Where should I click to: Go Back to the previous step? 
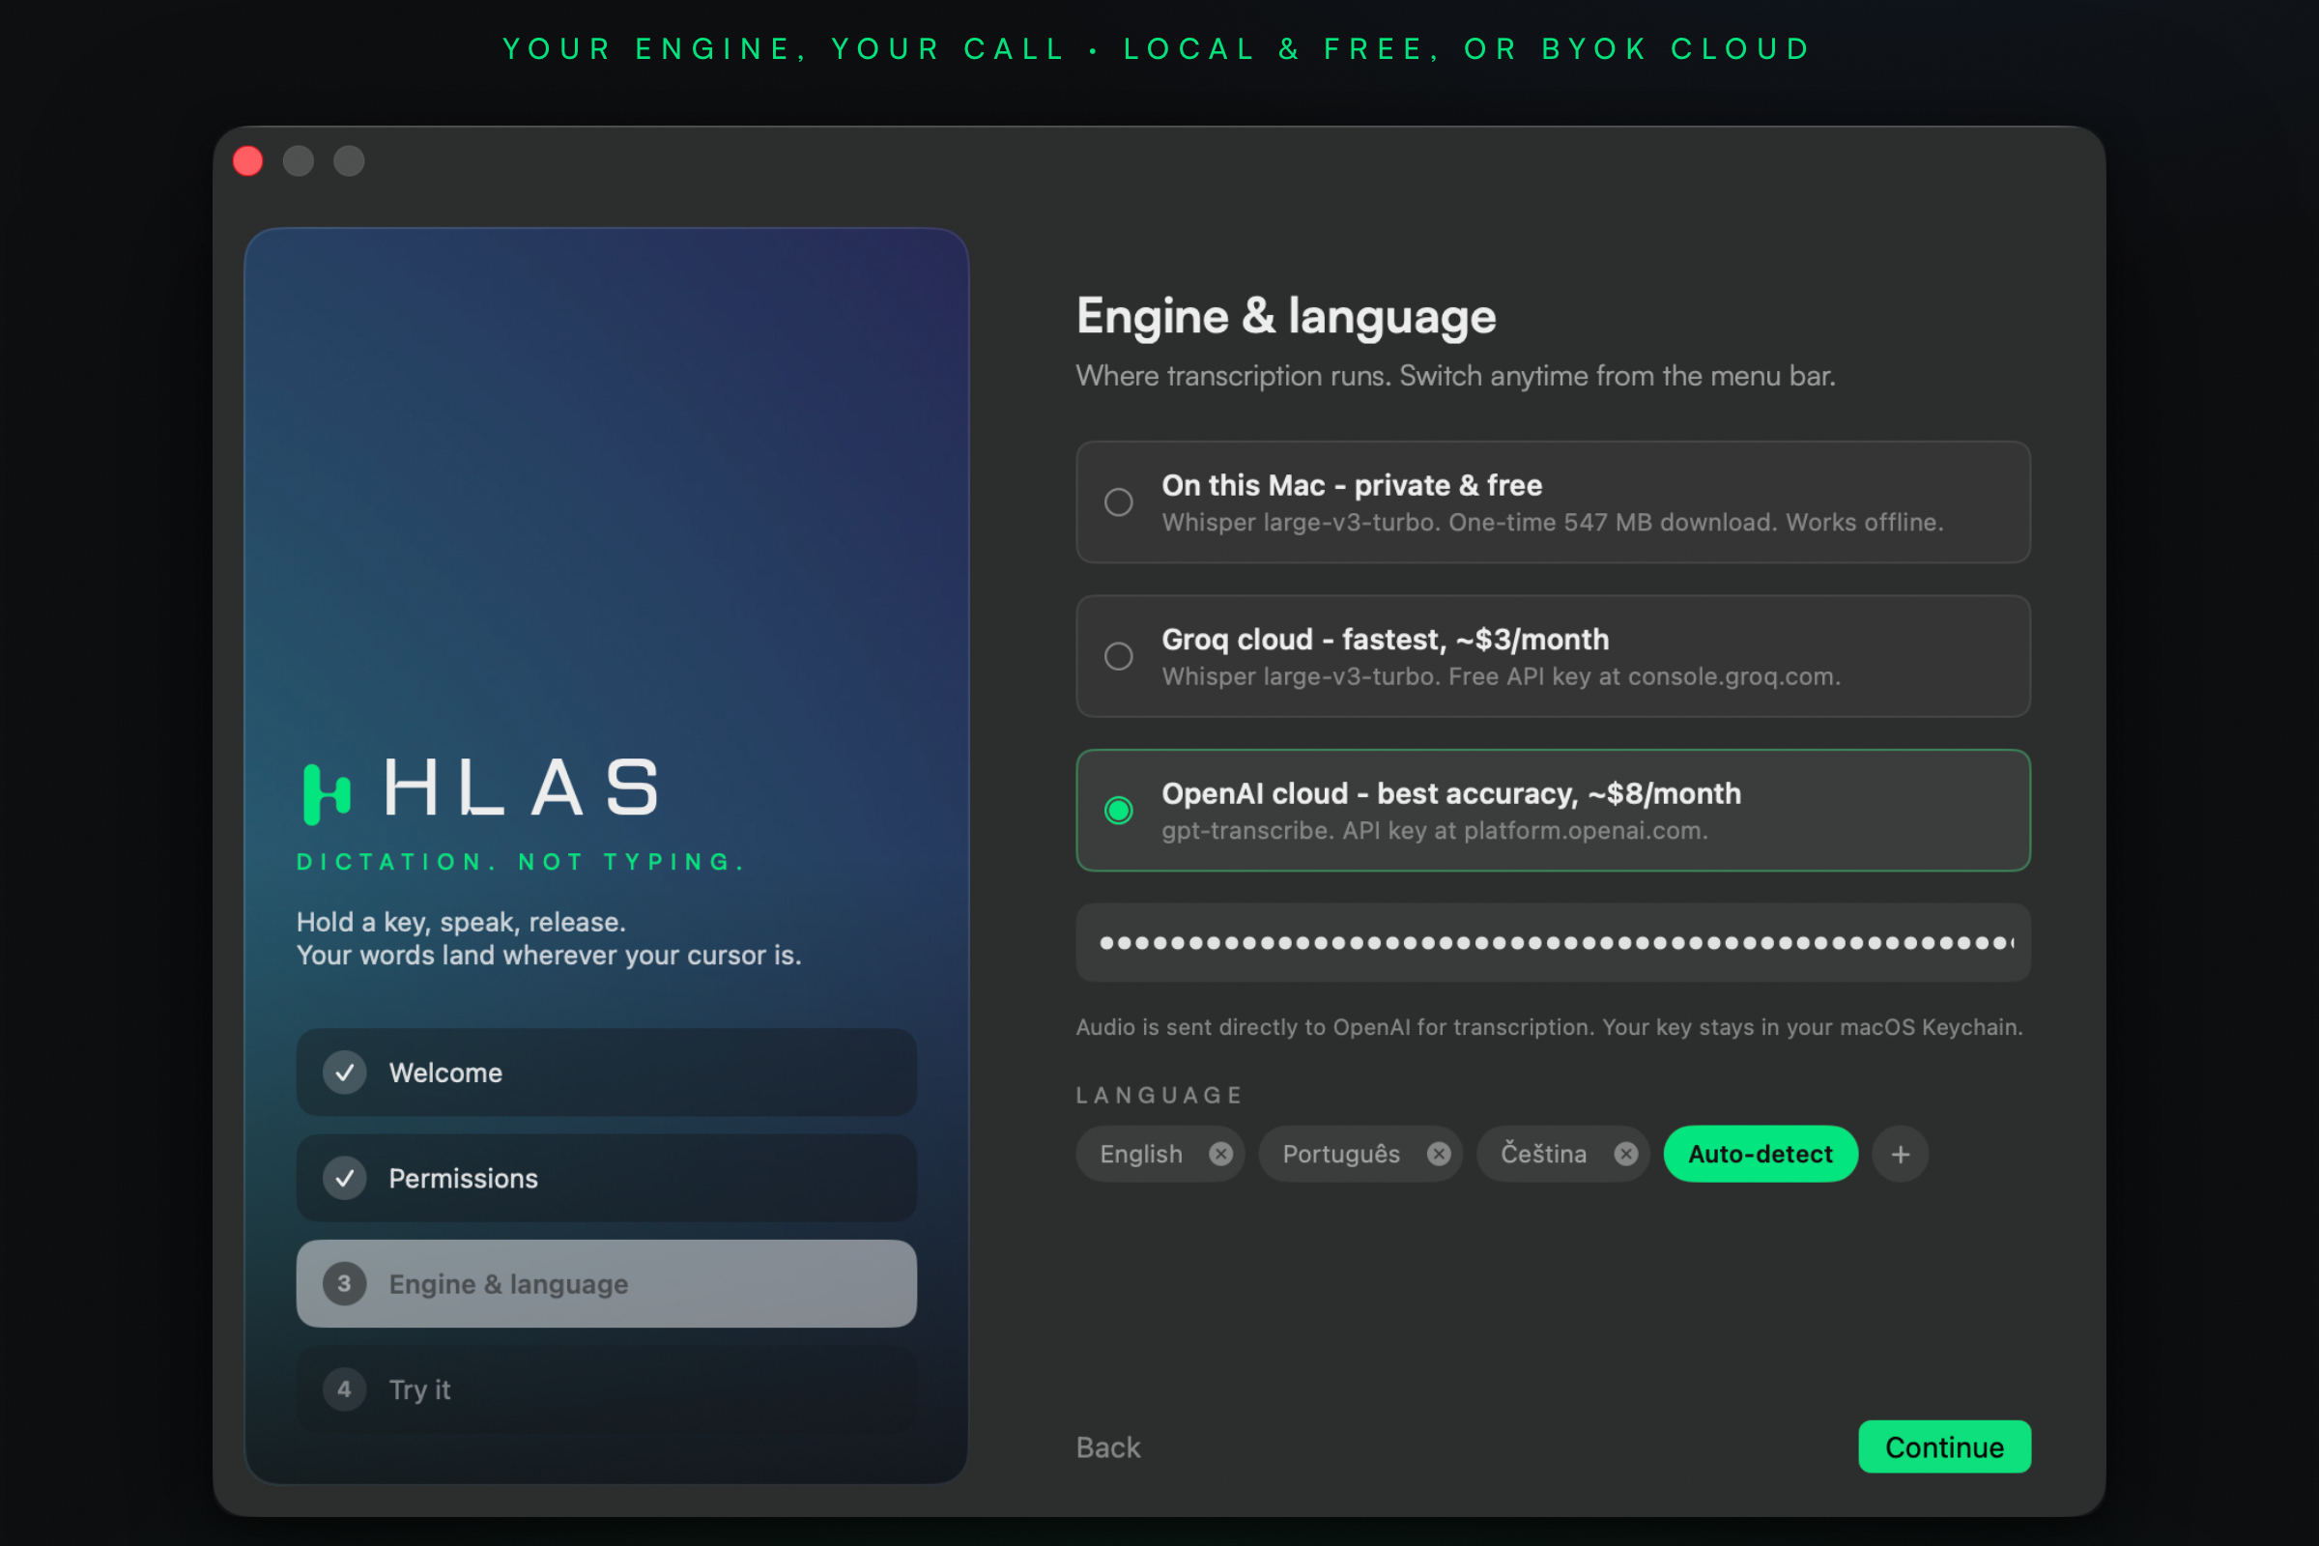1108,1447
